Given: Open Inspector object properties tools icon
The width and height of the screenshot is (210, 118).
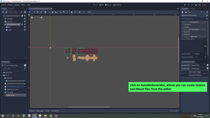Looking at the screenshot, I should point(207,15).
